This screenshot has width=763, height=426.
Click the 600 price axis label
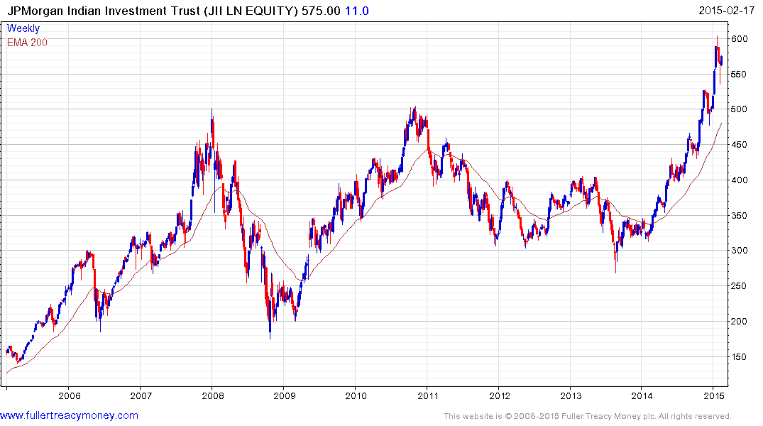tap(739, 39)
